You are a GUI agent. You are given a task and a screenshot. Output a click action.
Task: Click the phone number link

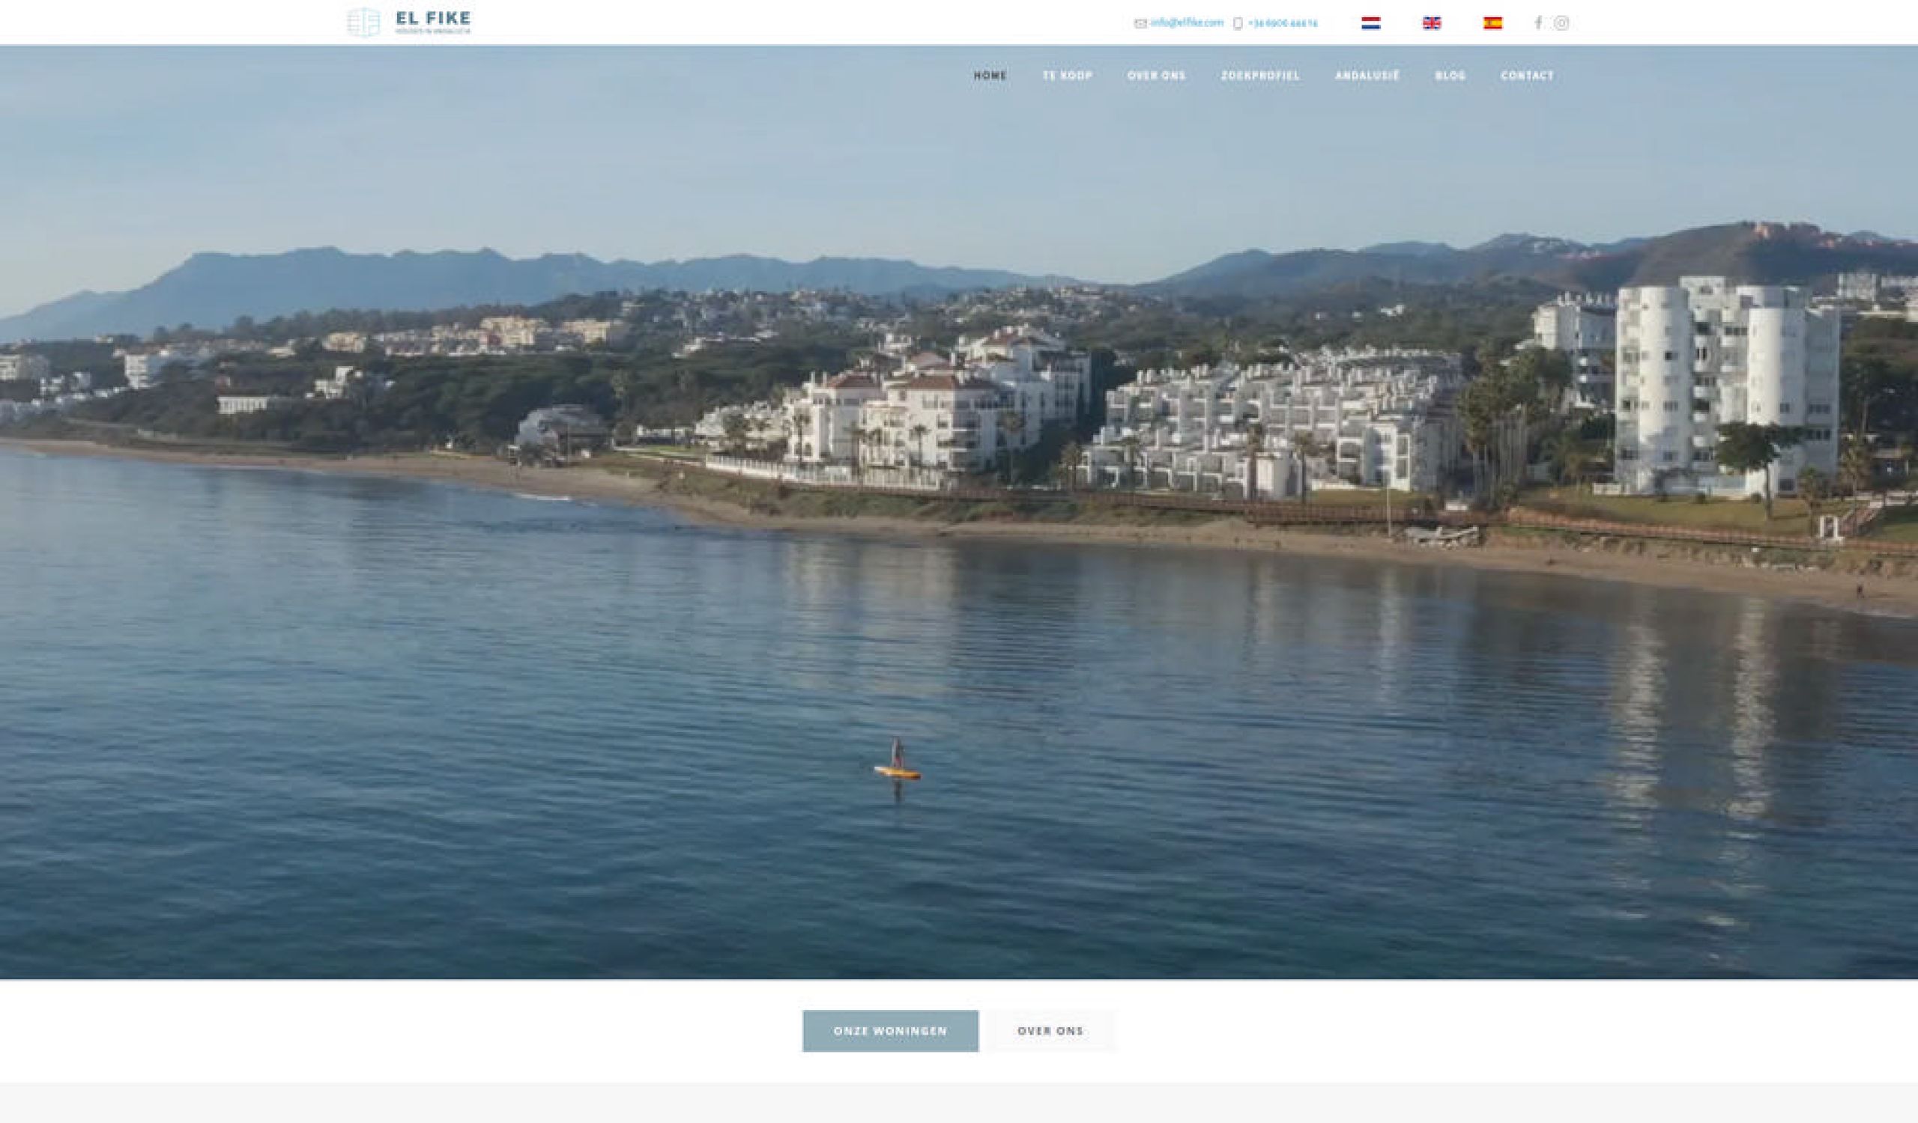[1283, 23]
